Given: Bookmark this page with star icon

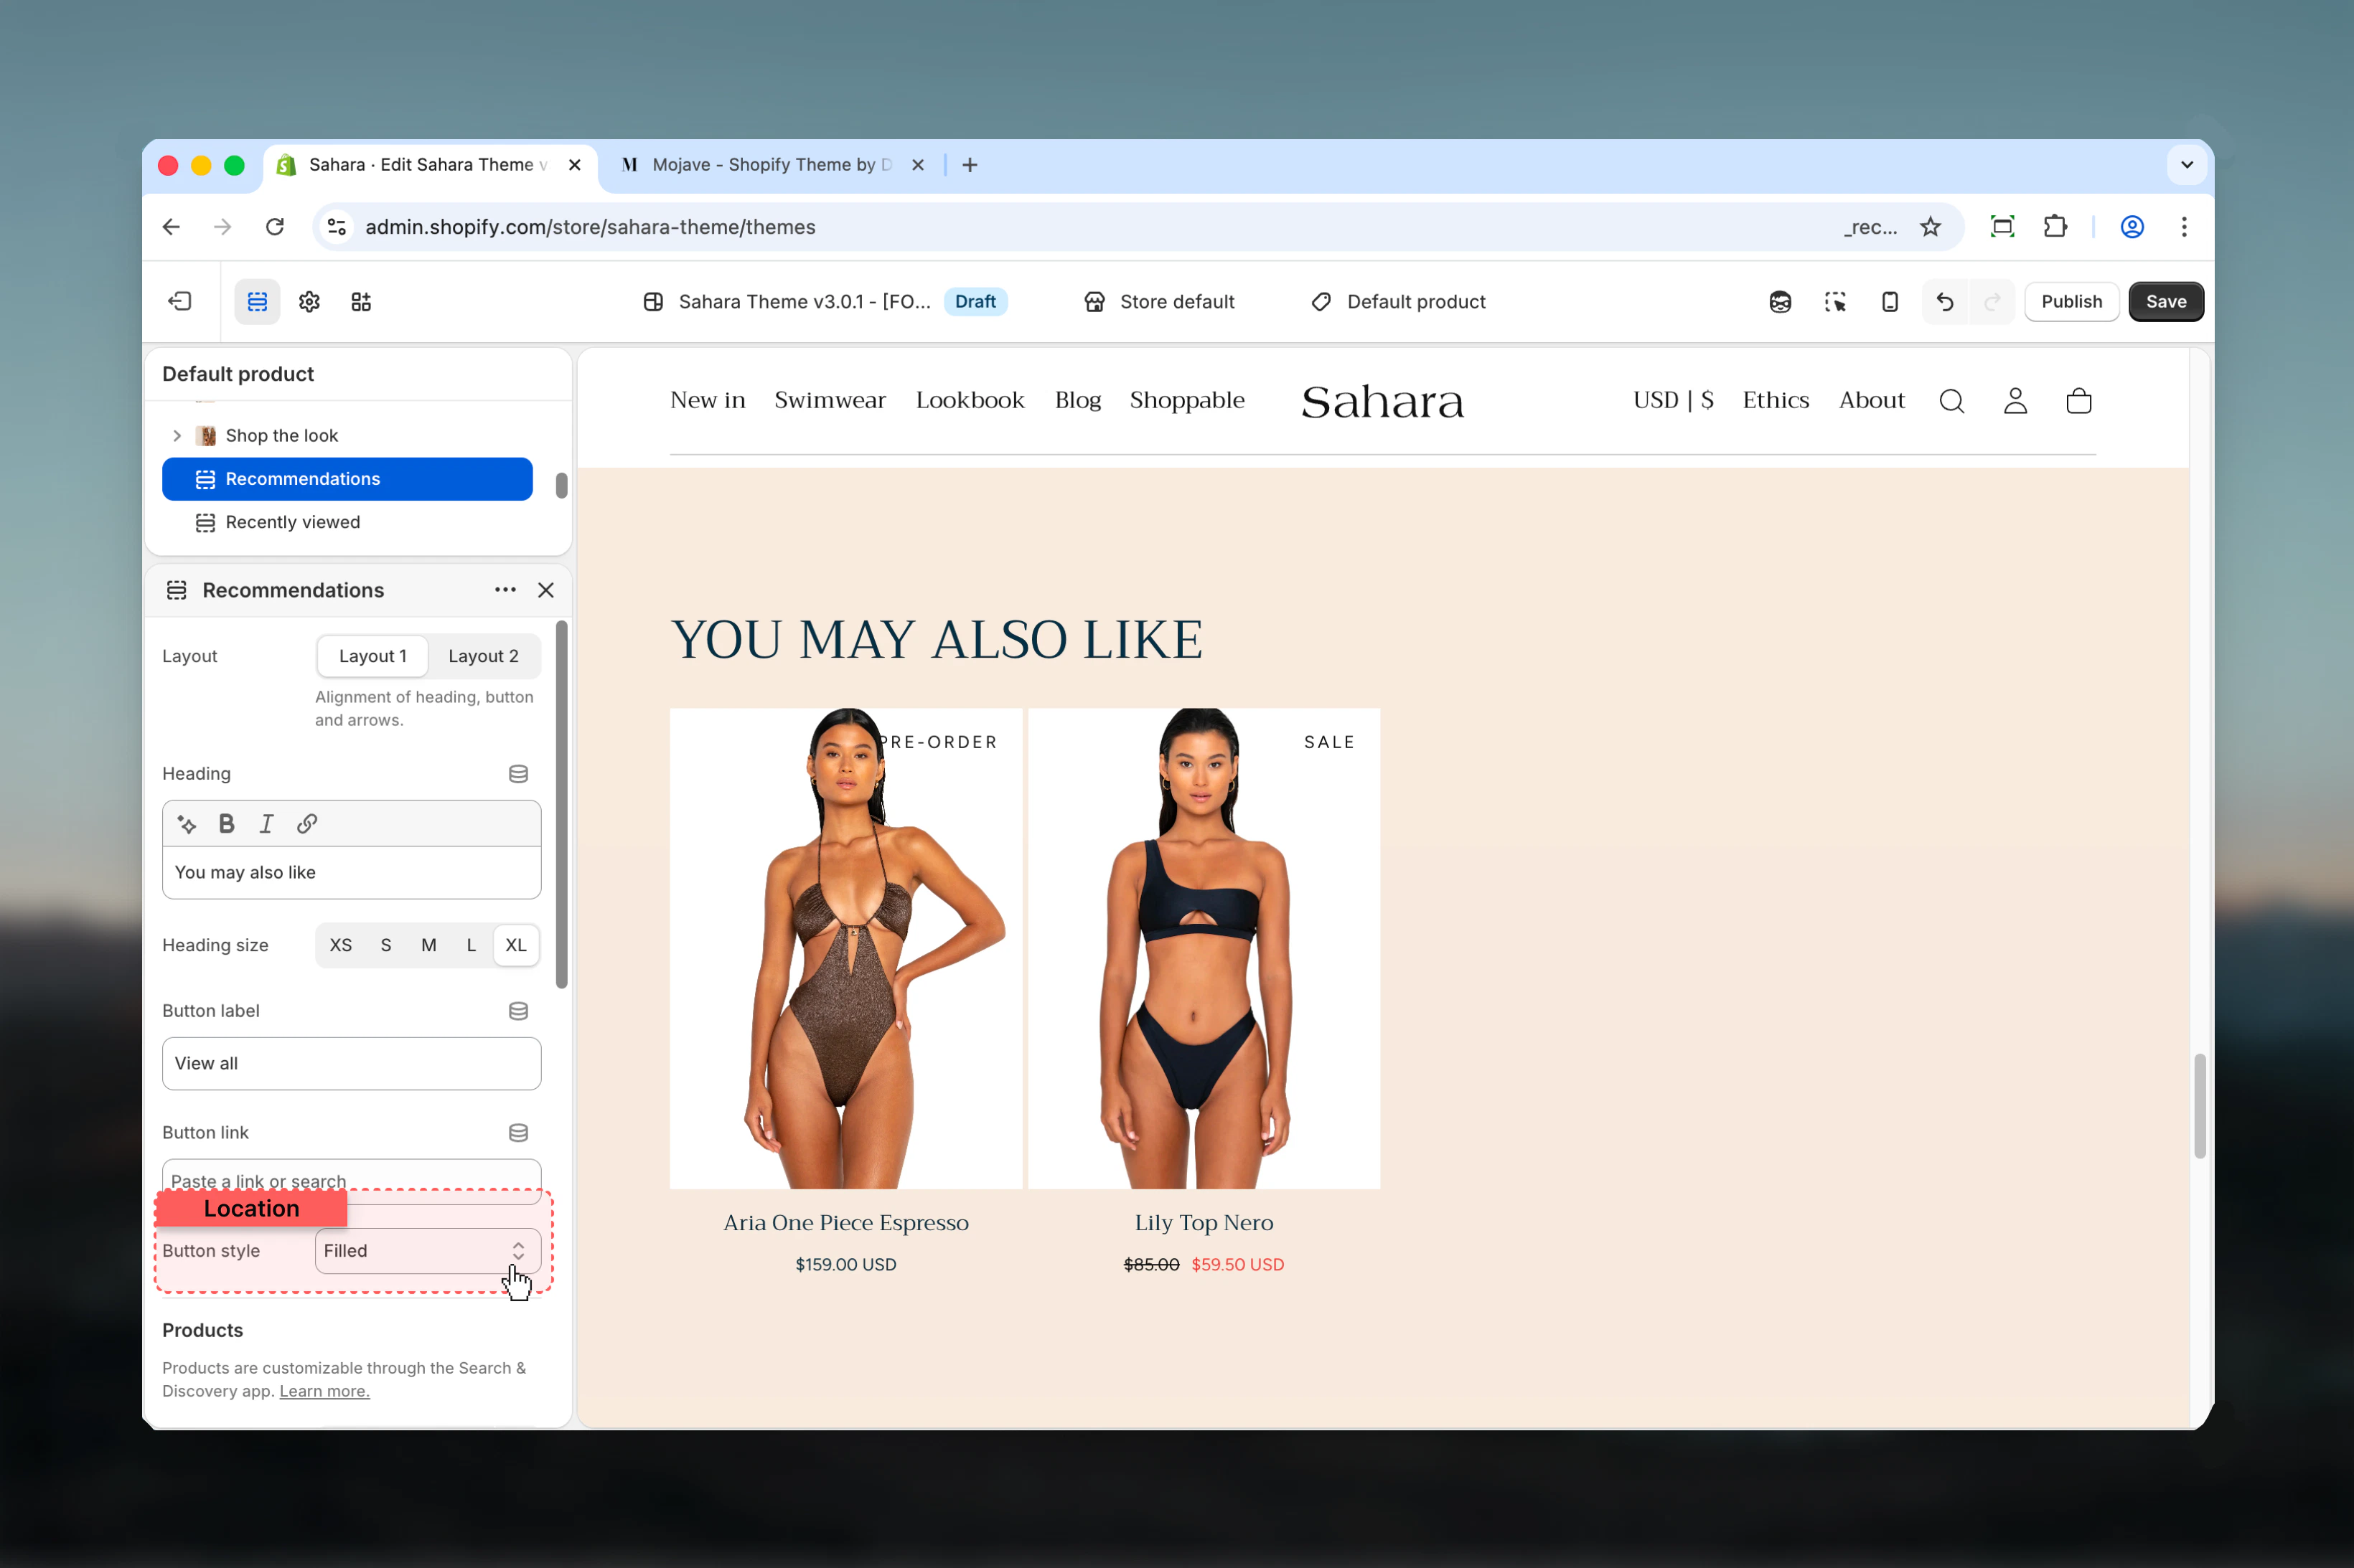Looking at the screenshot, I should [x=1931, y=227].
